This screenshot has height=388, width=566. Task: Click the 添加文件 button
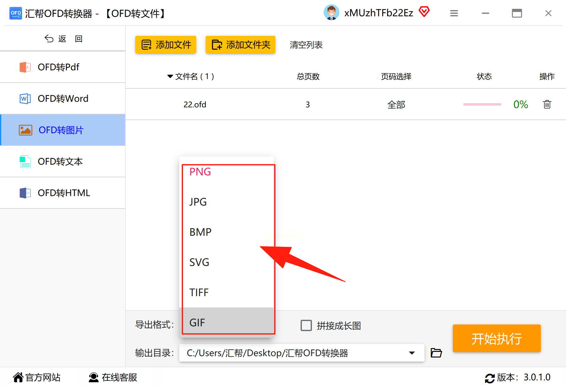click(x=166, y=45)
